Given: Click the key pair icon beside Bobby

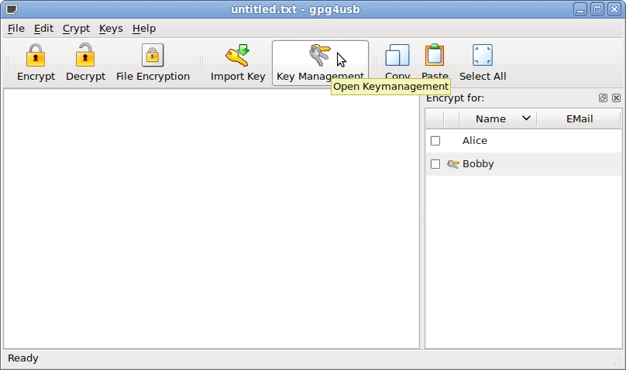Looking at the screenshot, I should pos(452,164).
